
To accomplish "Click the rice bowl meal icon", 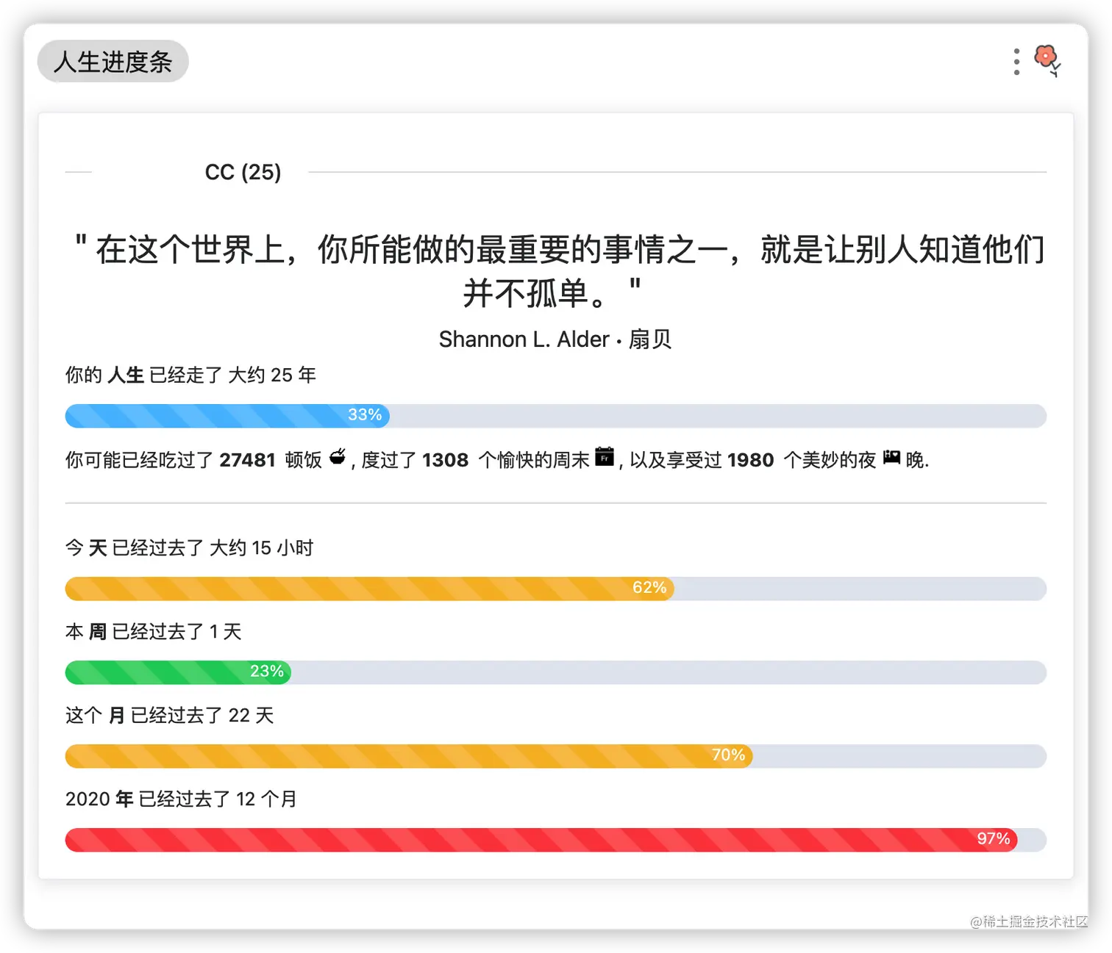I will (x=338, y=457).
